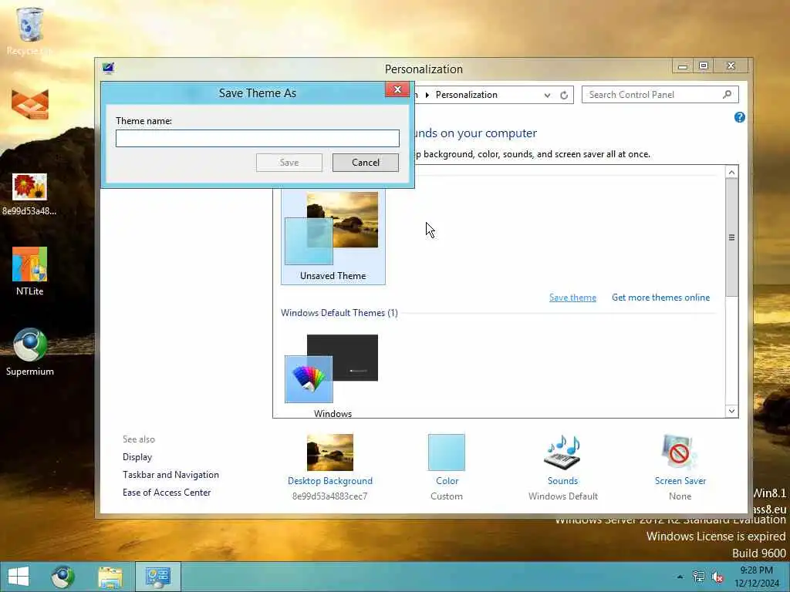
Task: Click the Theme name text field
Action: (258, 138)
